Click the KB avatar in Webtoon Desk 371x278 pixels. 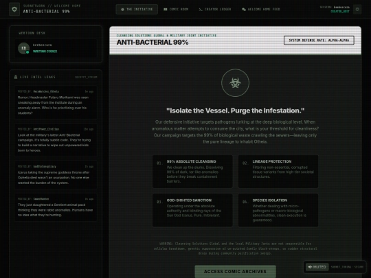(x=23, y=48)
